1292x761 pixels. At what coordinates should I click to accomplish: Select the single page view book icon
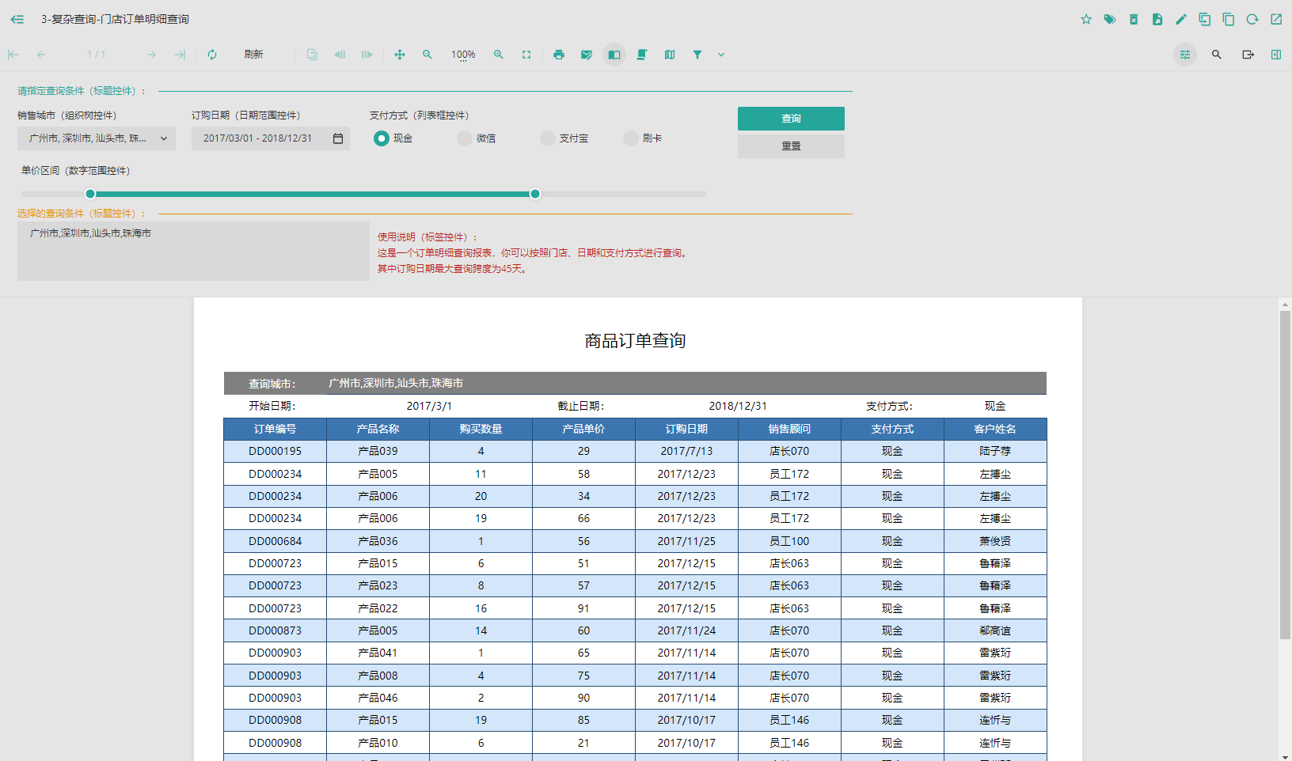tap(614, 55)
